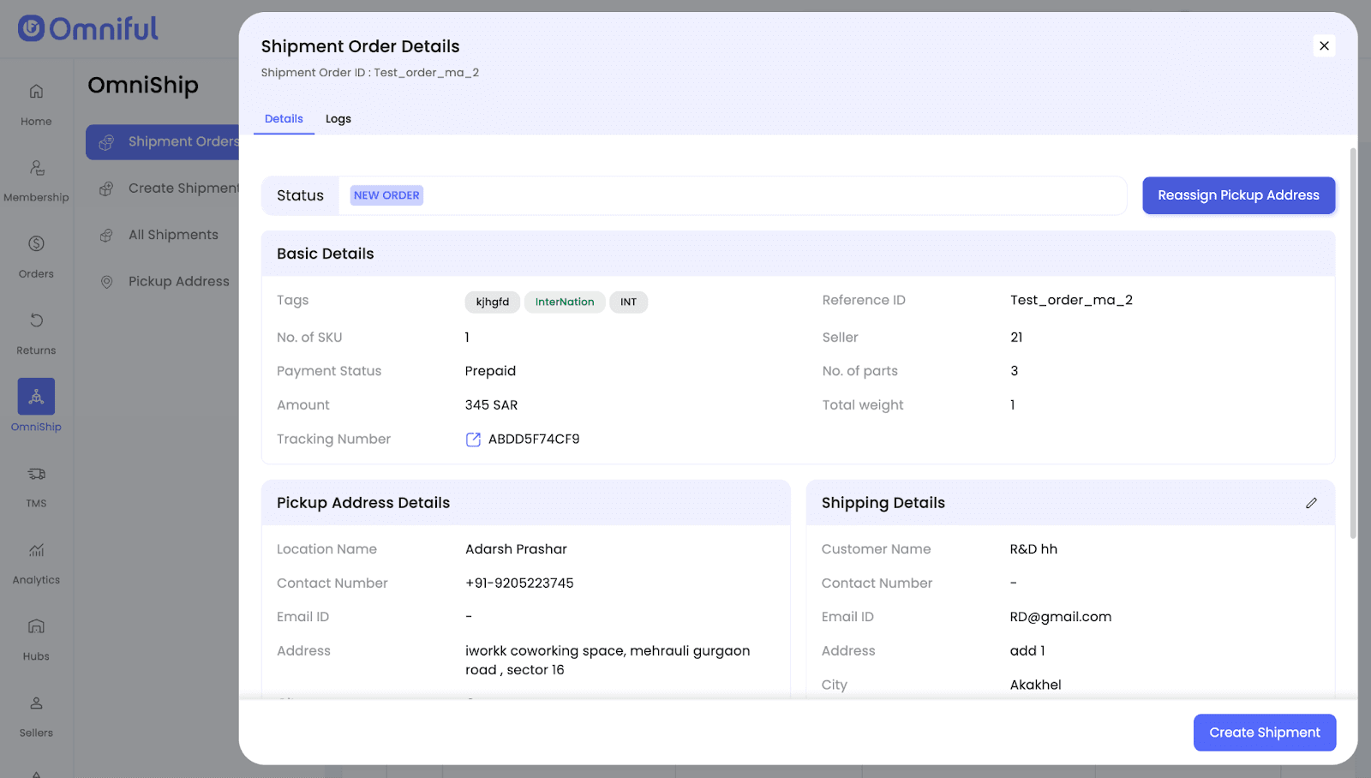Image resolution: width=1371 pixels, height=778 pixels.
Task: Select the OmniShip sidebar icon
Action: (x=36, y=397)
